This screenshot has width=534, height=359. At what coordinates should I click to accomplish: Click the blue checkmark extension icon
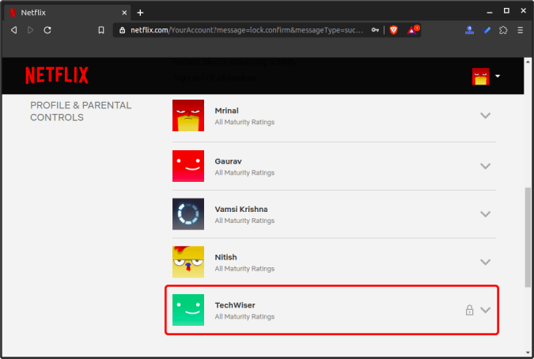coord(487,30)
